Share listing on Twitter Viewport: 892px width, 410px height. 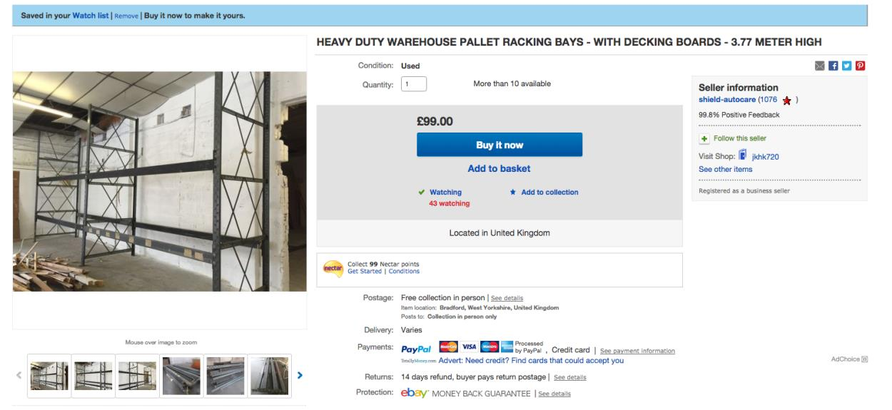[x=848, y=66]
